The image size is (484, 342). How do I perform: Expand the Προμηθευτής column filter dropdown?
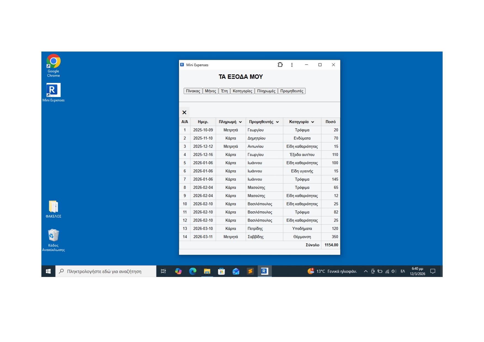277,122
